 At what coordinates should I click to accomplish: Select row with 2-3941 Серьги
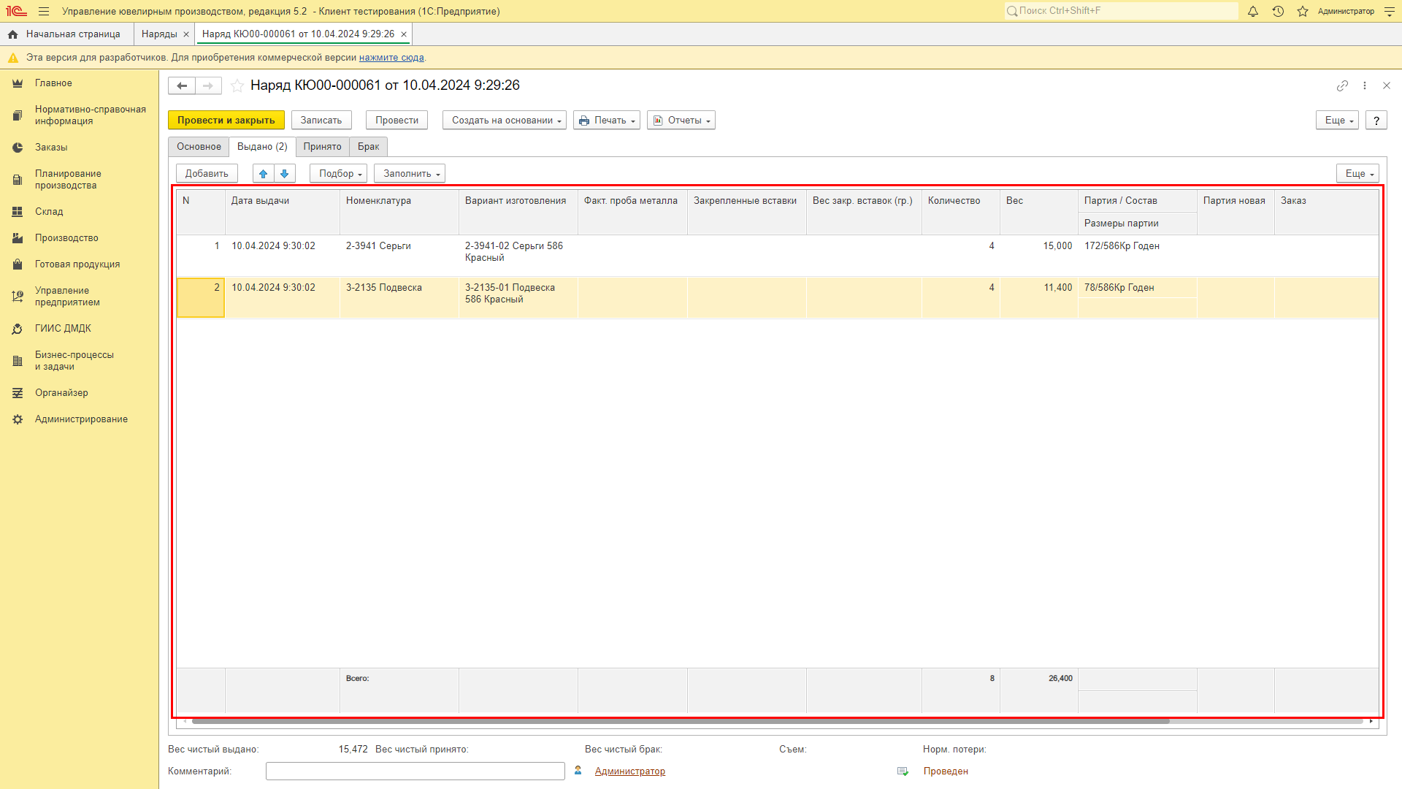pyautogui.click(x=778, y=256)
